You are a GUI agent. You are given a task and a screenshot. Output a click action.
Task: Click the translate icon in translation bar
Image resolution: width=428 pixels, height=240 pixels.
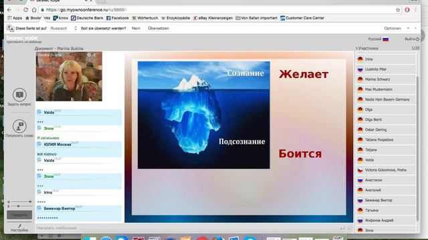(11, 28)
